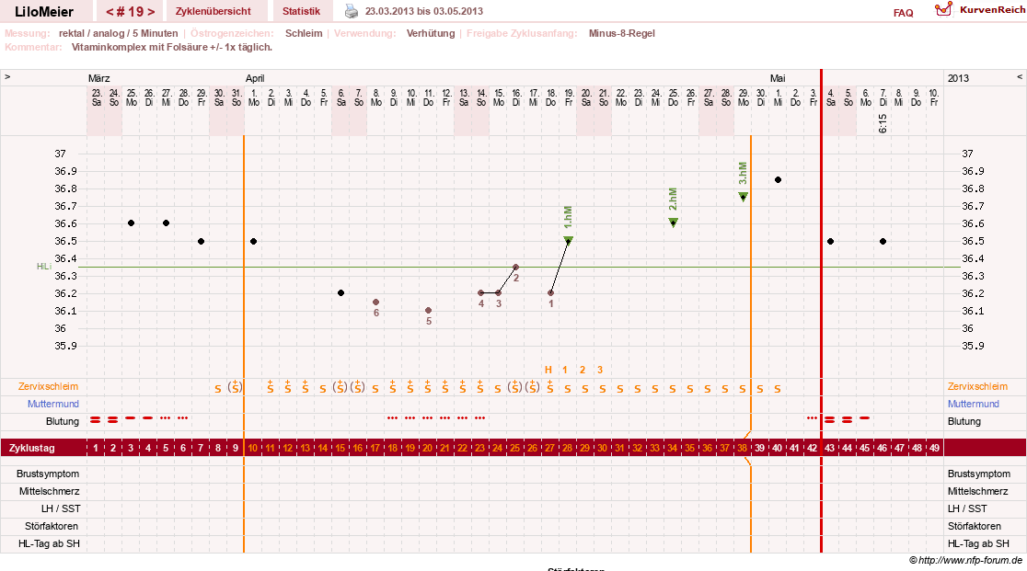This screenshot has width=1027, height=571.
Task: Click the heavy bleeding symbol on cycle day 1
Action: [96, 419]
